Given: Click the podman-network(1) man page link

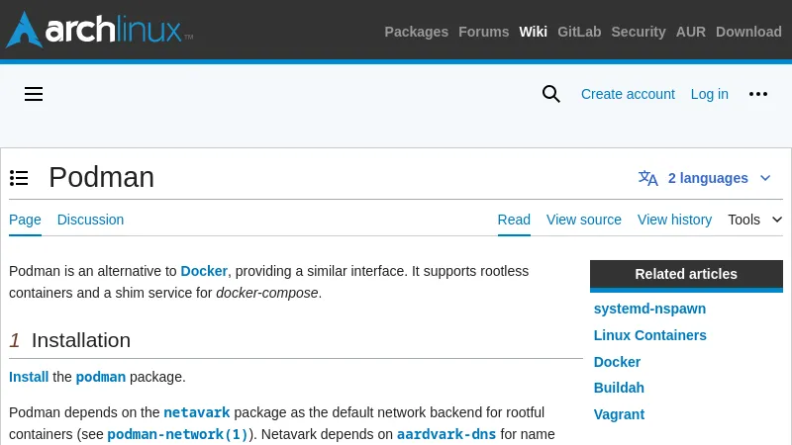Looking at the screenshot, I should 178,434.
